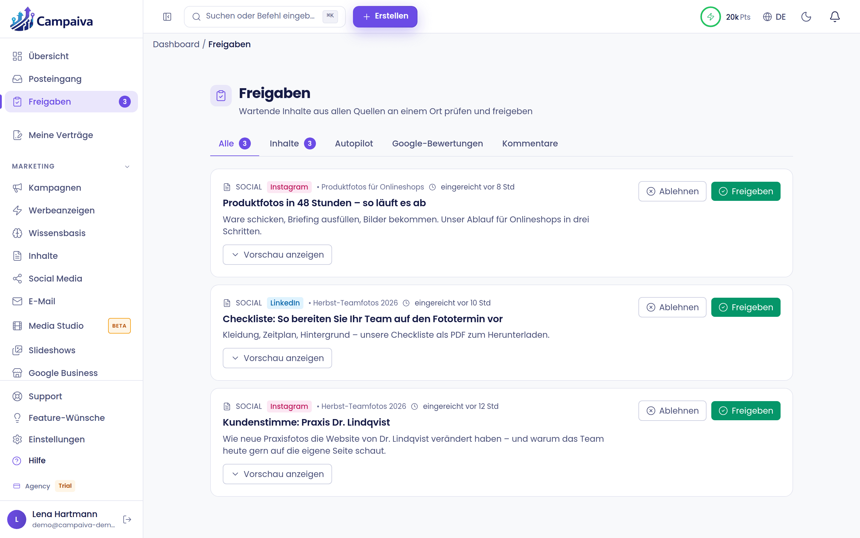Reject the Produktfotos post with Ablehnen
Screen dimensions: 860x538
[x=672, y=191]
